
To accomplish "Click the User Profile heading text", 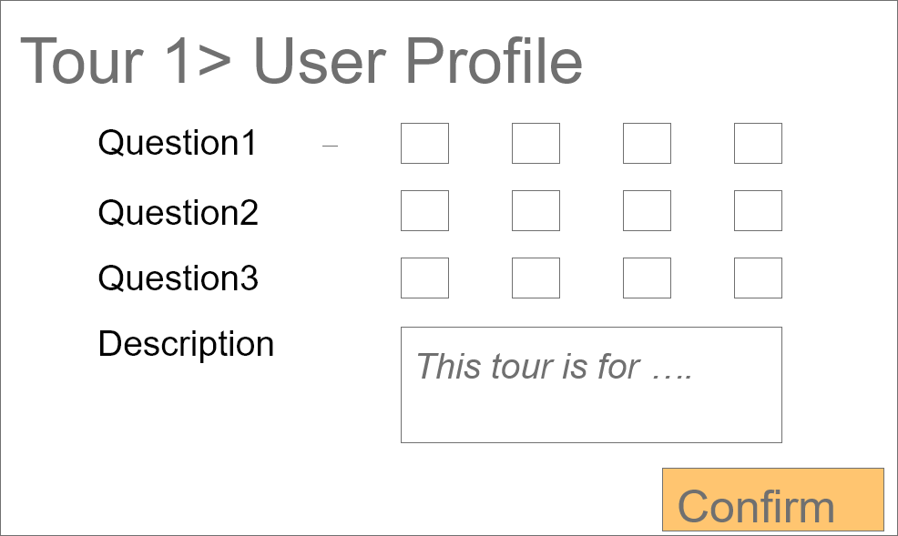I will (418, 62).
